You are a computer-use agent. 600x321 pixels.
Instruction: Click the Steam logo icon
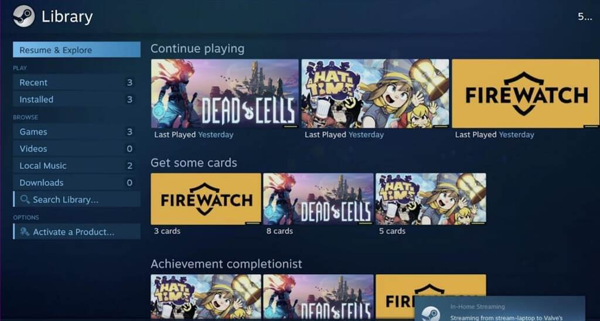click(x=23, y=16)
